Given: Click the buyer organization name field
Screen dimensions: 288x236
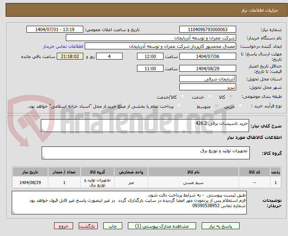Looking at the screenshot, I should click(x=151, y=38).
